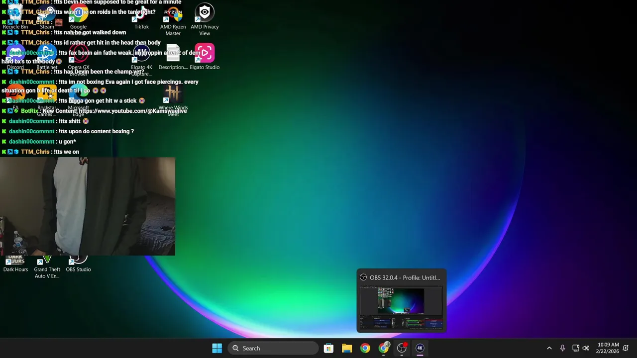Open Elgato Studio desktop icon

[205, 57]
